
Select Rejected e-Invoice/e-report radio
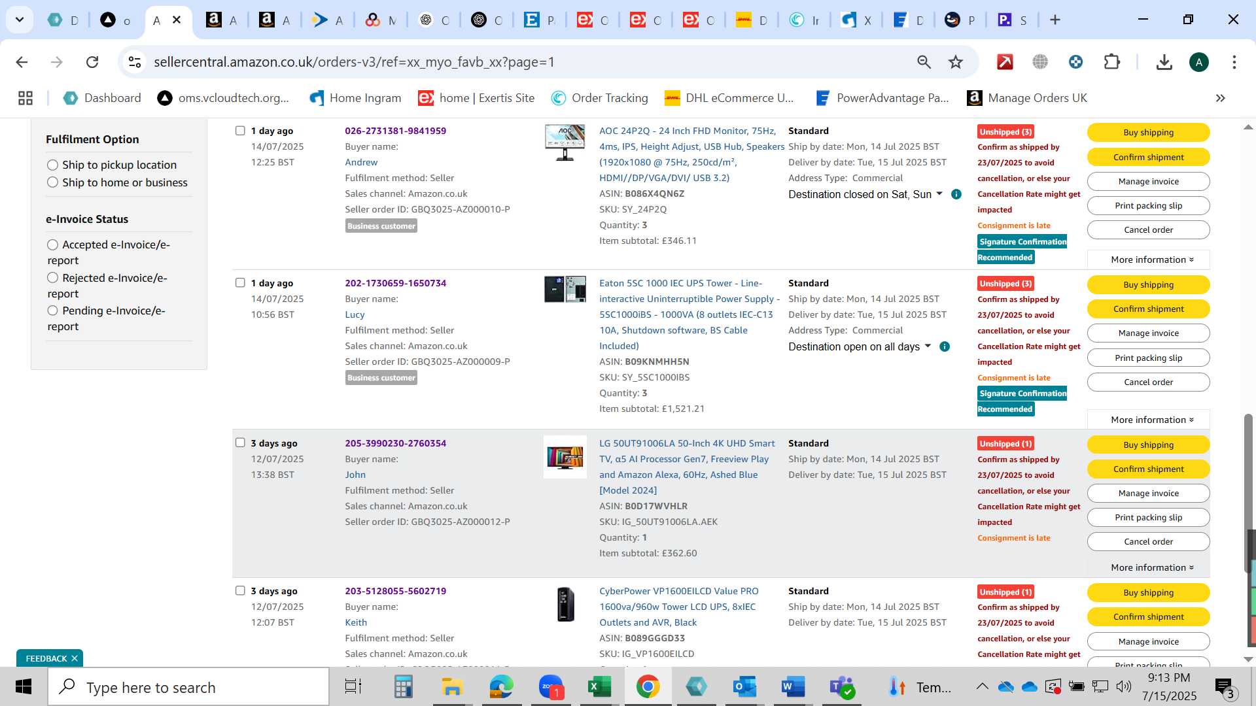pos(53,278)
